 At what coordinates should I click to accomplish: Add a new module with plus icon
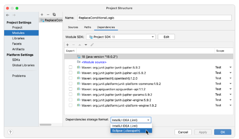[42, 14]
